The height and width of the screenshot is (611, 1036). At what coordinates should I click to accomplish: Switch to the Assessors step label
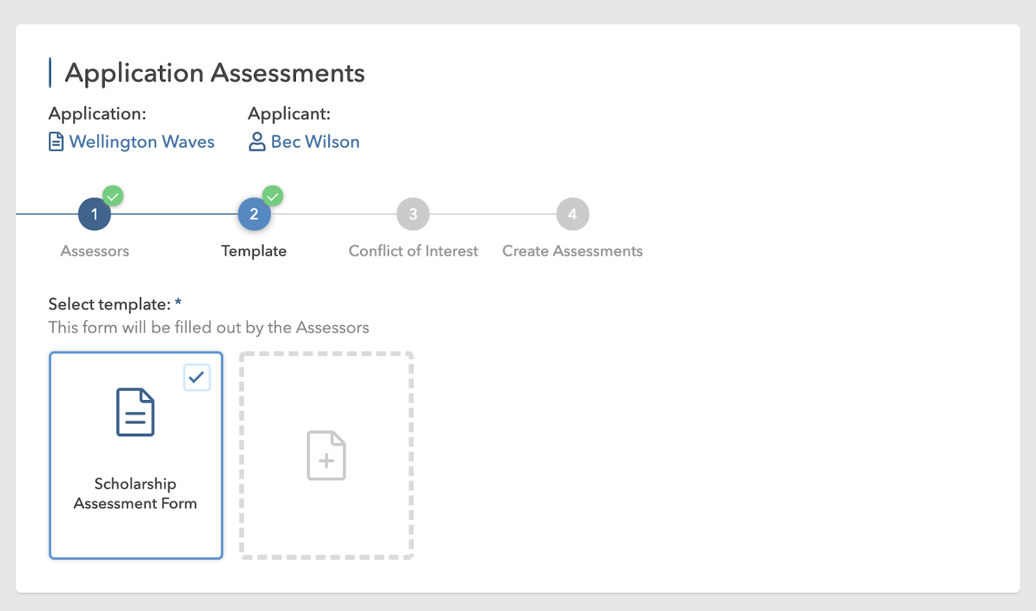95,251
